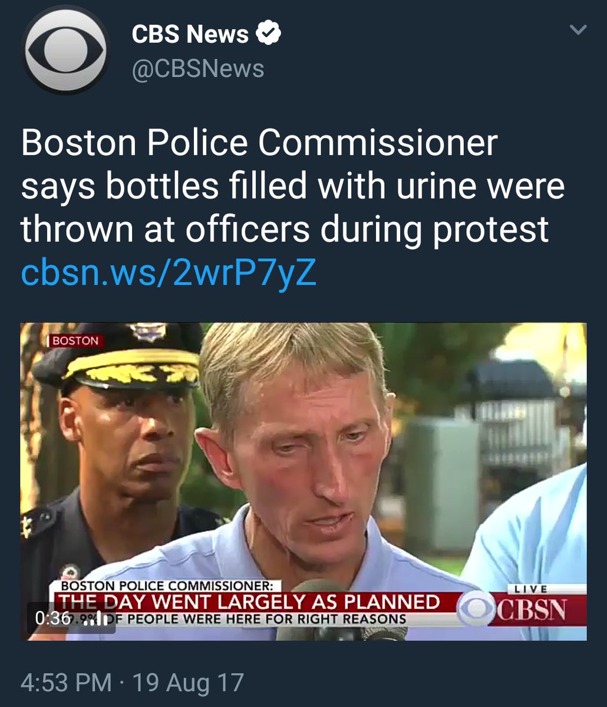Tap the 0:36 video duration badge

(54, 617)
